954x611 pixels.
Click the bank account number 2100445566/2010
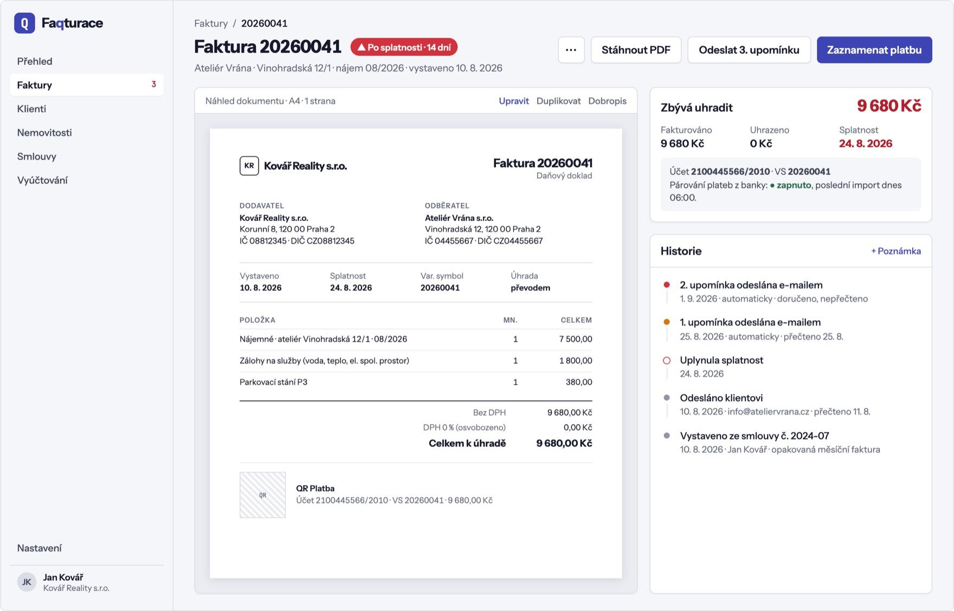[730, 172]
